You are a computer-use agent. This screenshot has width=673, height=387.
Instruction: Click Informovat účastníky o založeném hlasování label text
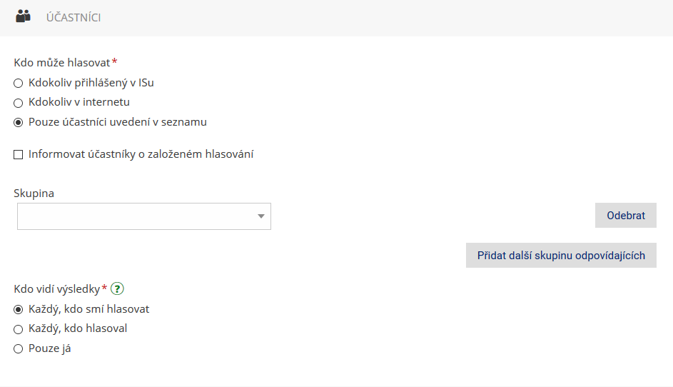coord(141,154)
